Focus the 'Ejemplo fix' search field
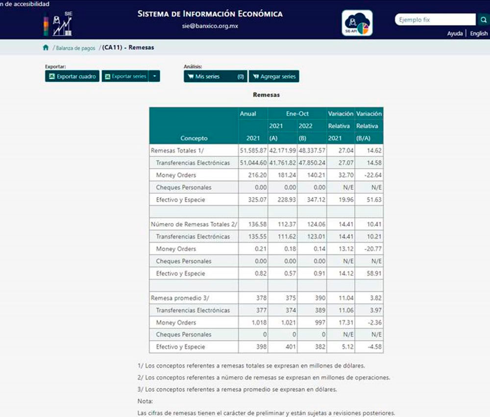 coord(435,20)
